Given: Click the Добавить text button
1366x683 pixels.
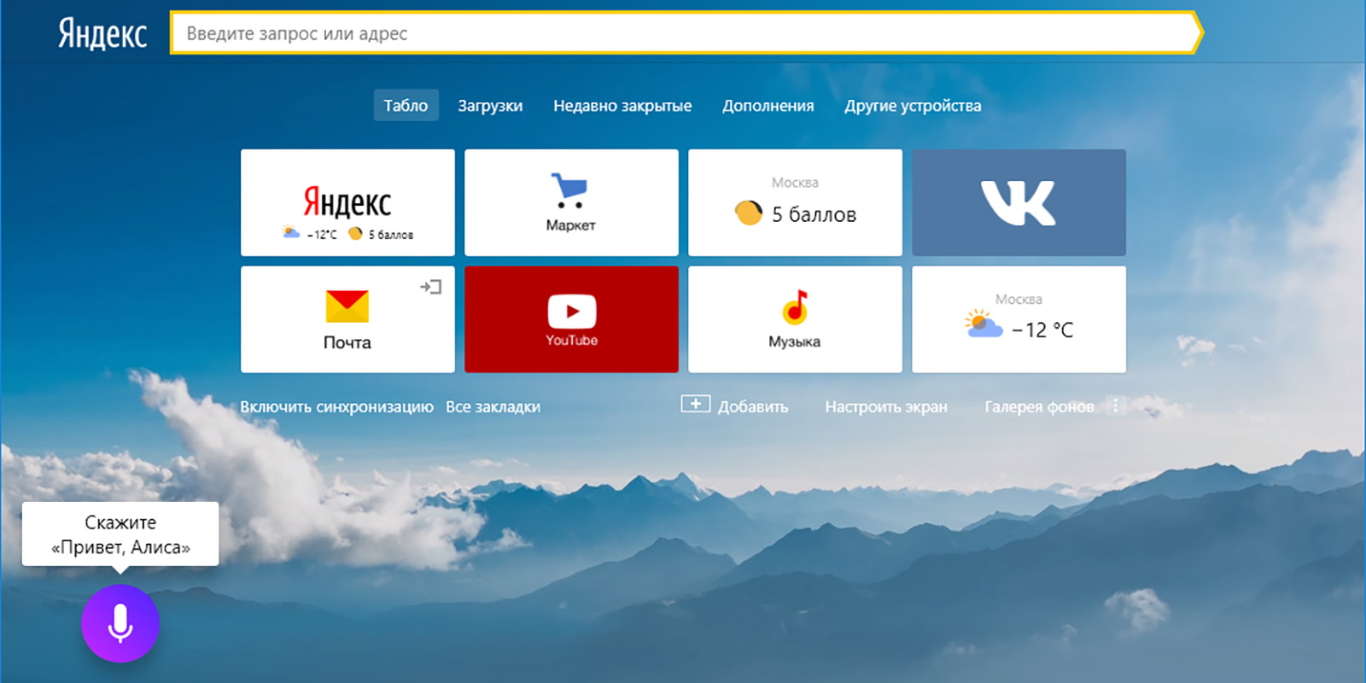Looking at the screenshot, I should tap(753, 406).
